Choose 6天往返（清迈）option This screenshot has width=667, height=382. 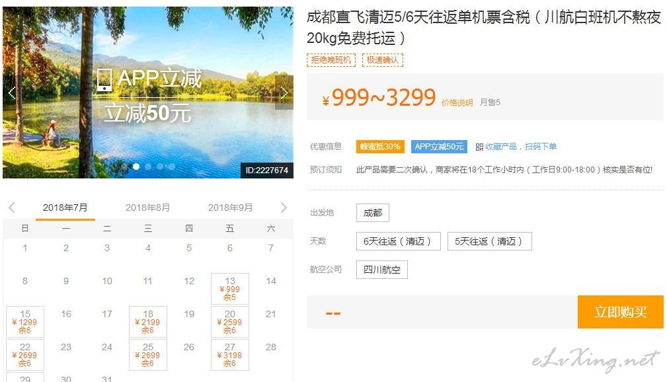398,241
